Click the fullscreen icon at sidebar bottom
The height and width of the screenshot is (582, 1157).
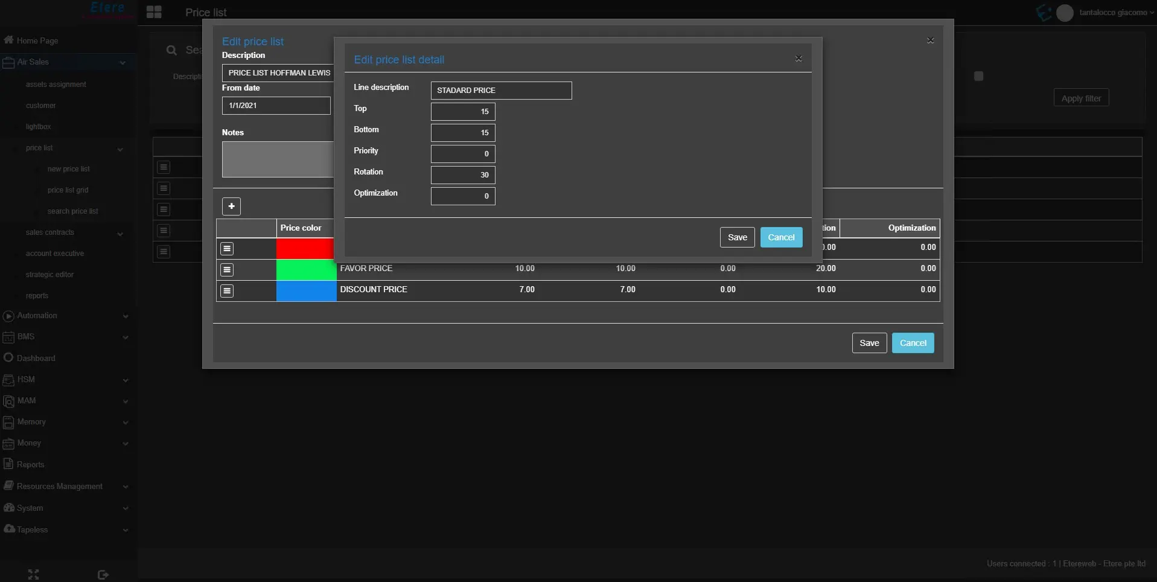tap(34, 574)
